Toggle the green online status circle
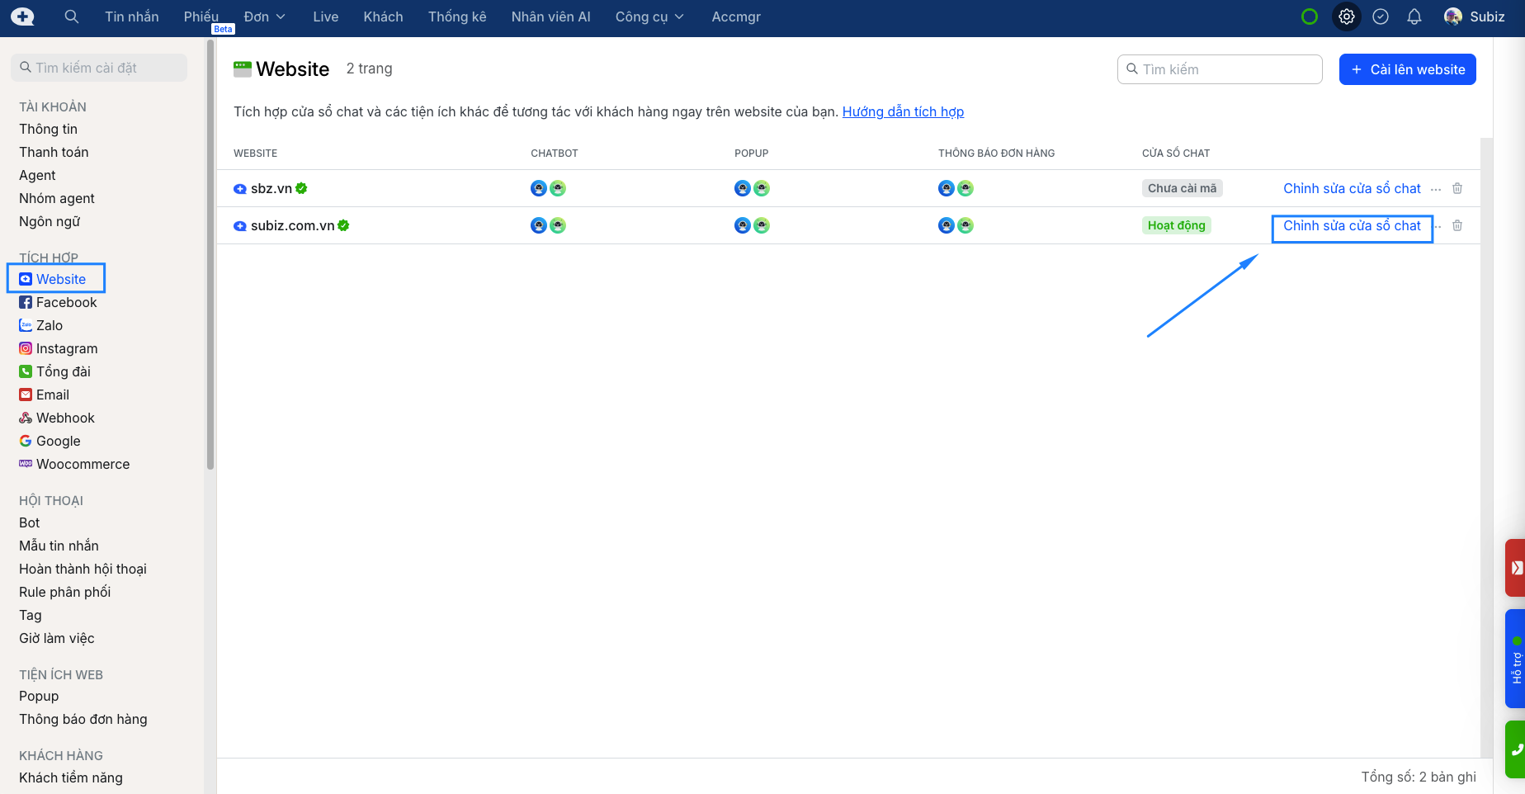This screenshot has height=794, width=1525. [1309, 17]
